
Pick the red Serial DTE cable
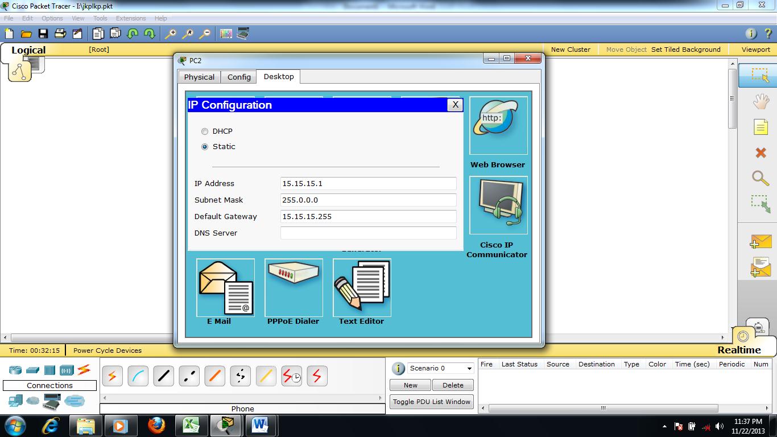point(317,376)
